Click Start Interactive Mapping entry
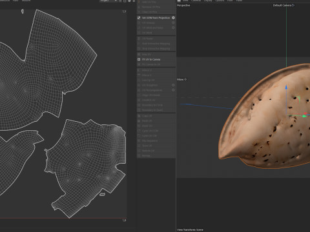Screen dimensions: 310x232 point(156,44)
